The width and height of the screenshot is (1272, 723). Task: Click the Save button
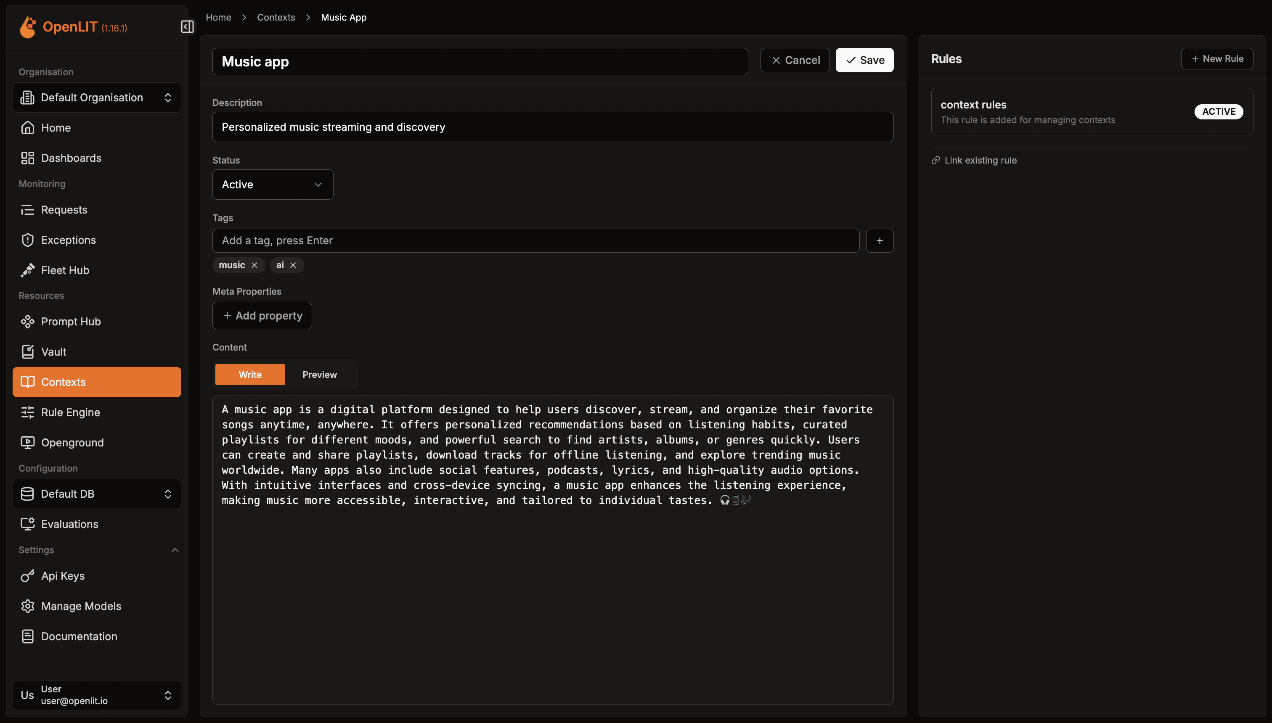[x=864, y=60]
